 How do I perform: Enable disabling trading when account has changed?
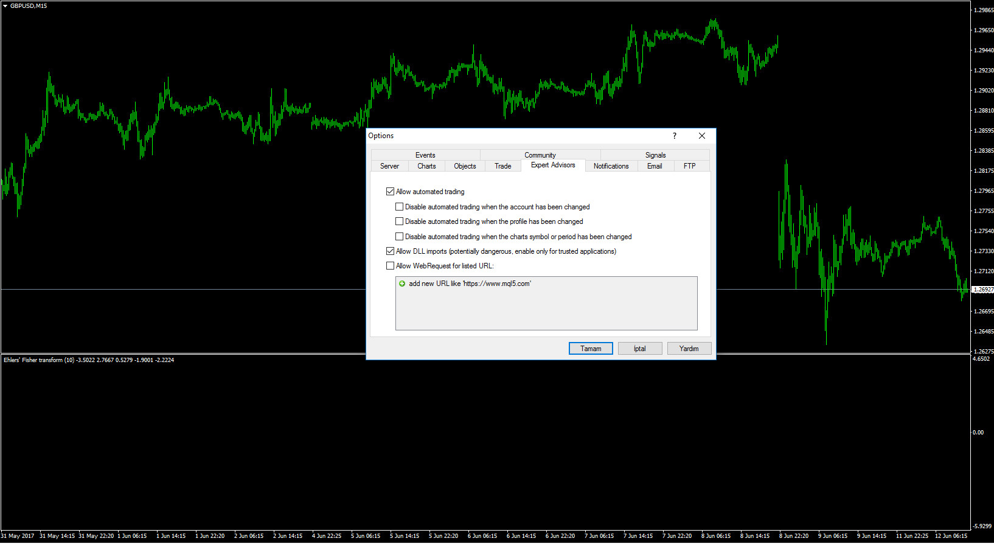pyautogui.click(x=400, y=207)
